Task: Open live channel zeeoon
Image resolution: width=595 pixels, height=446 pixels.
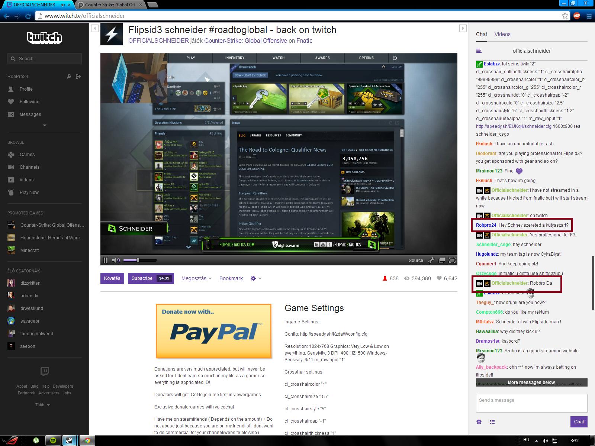Action: (22, 346)
